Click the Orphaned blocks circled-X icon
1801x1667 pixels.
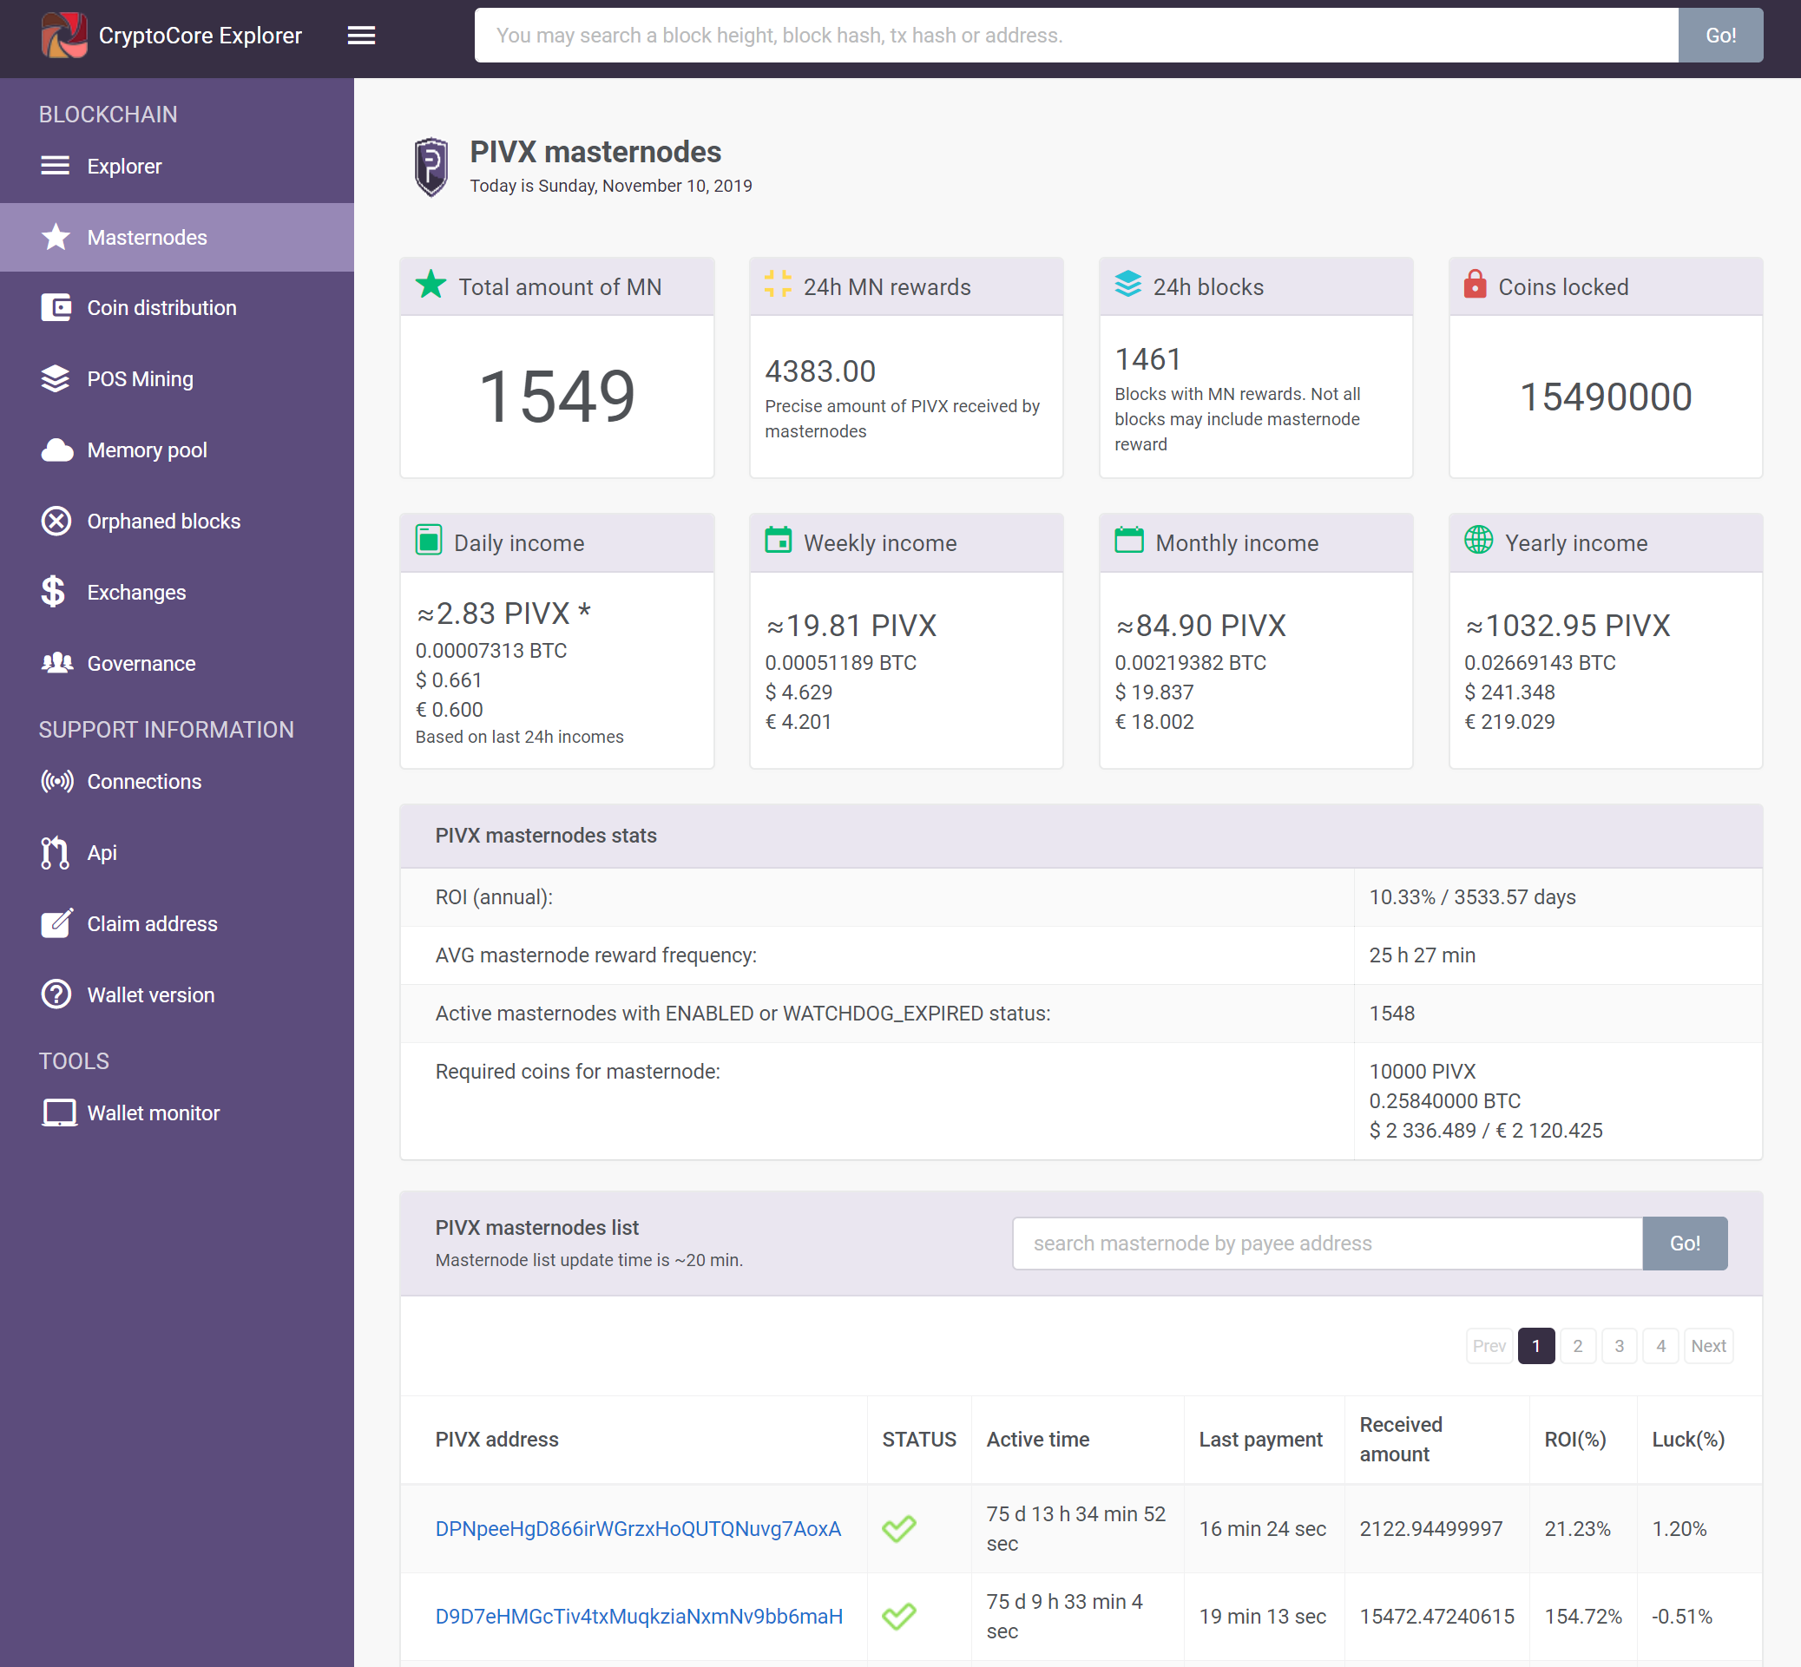56,522
